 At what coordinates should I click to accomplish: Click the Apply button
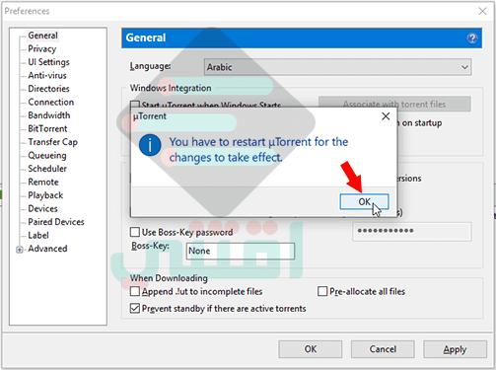(x=455, y=349)
